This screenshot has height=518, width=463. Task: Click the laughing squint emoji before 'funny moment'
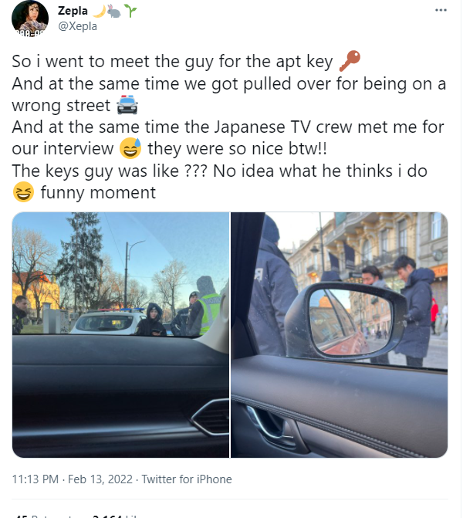point(23,191)
